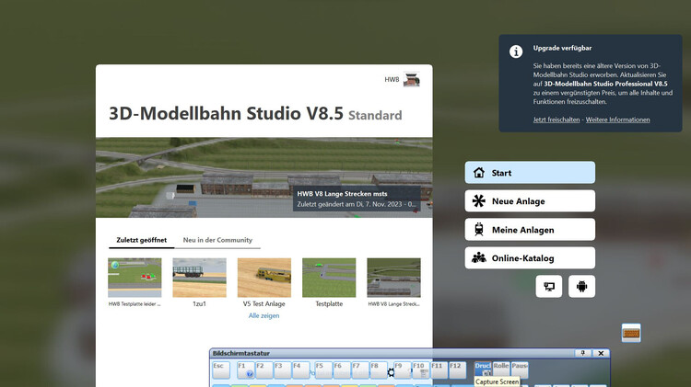Switch to Neu in der Community tab
The image size is (691, 387).
point(217,240)
